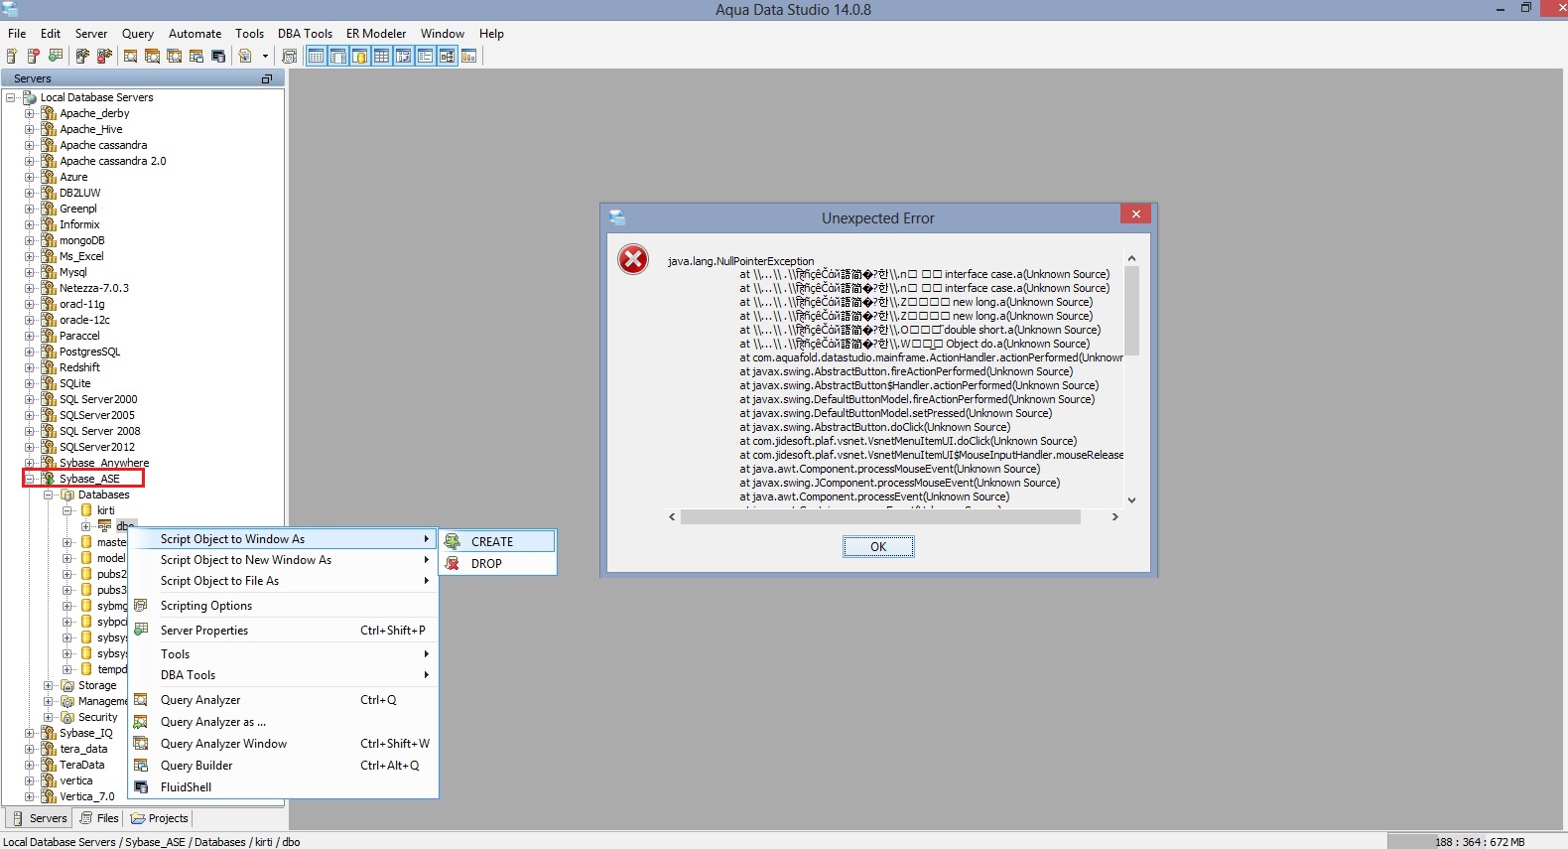Click the script document toolbar icon
Screen dimensions: 1568x849
tap(245, 57)
